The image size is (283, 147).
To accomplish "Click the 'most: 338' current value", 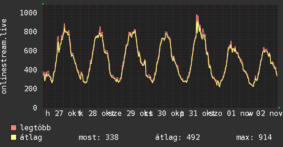I will (99, 137).
